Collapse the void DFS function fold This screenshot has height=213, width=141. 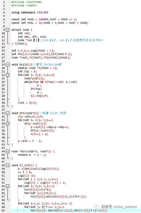pyautogui.click(x=8, y=113)
